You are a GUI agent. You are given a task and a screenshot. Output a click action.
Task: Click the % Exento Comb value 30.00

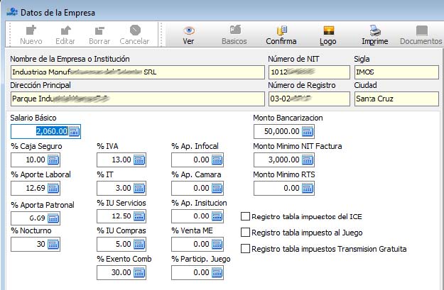(121, 273)
